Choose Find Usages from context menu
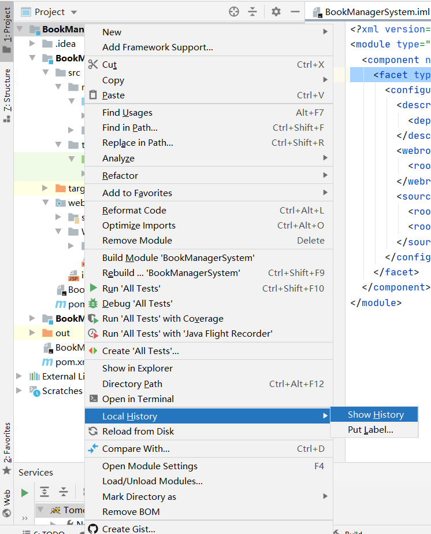Image resolution: width=431 pixels, height=534 pixels. point(209,112)
